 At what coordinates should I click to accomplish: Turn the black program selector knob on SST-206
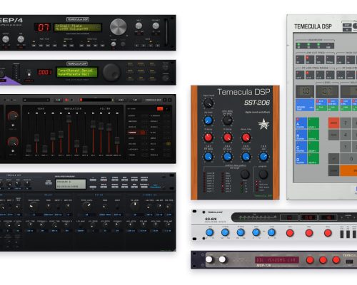(263, 175)
